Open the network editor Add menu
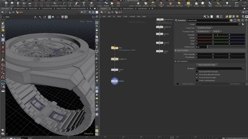 pyautogui.click(x=104, y=16)
